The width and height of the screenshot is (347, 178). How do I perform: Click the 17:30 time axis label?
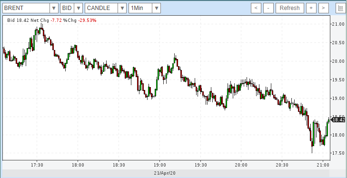coord(37,165)
